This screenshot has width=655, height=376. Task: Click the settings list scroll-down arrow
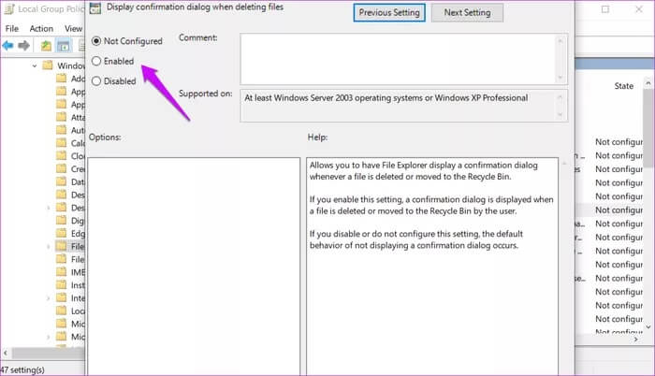pos(648,327)
